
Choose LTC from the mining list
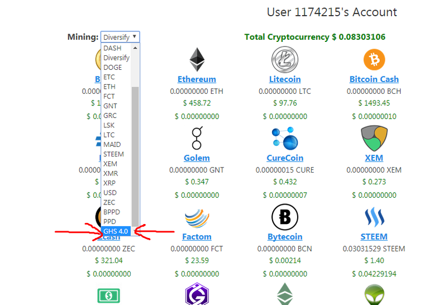click(x=116, y=135)
